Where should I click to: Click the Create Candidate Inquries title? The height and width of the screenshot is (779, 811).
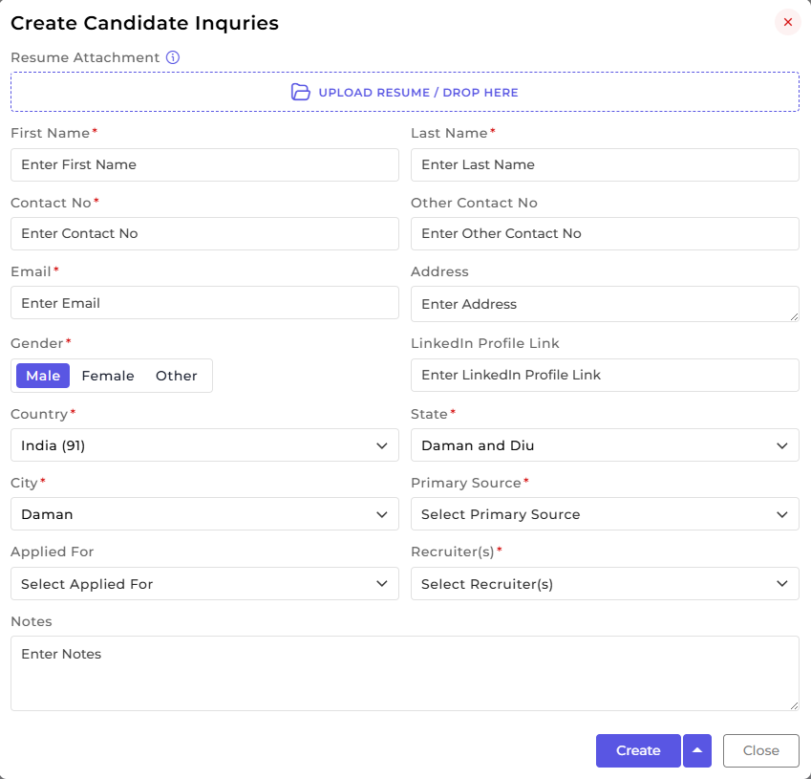point(145,23)
